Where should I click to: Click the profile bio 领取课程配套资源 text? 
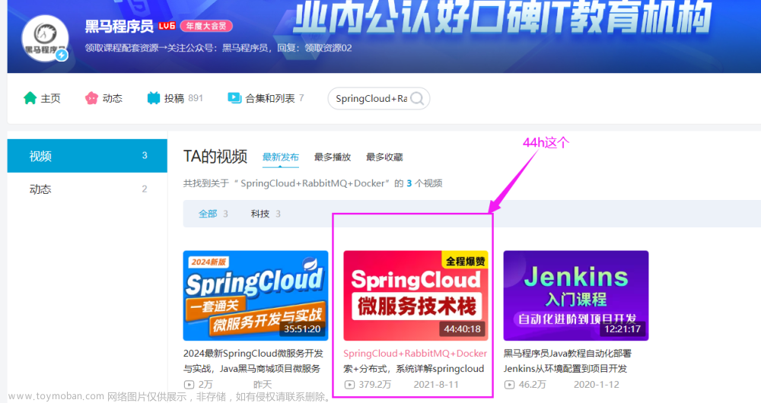click(x=218, y=48)
